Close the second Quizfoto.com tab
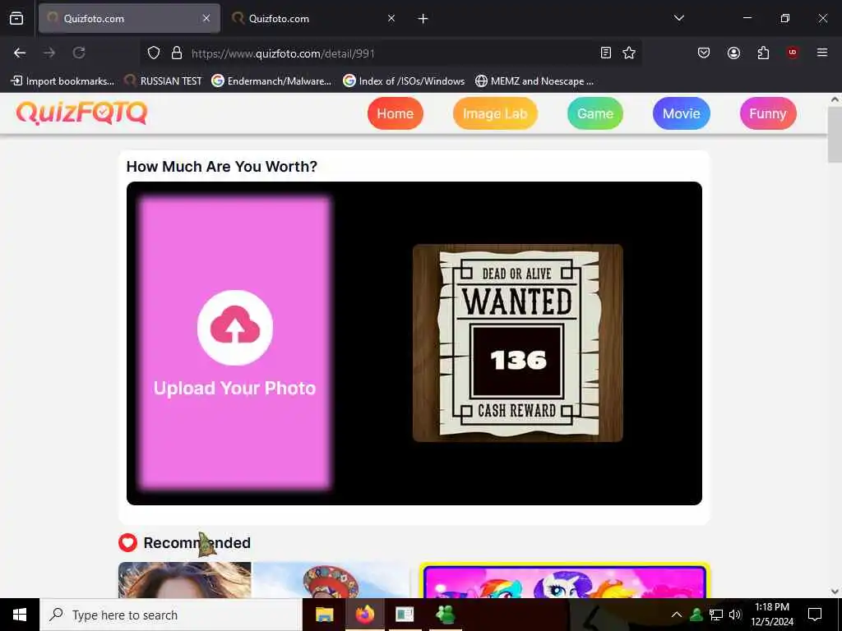Image resolution: width=842 pixels, height=631 pixels. [391, 18]
